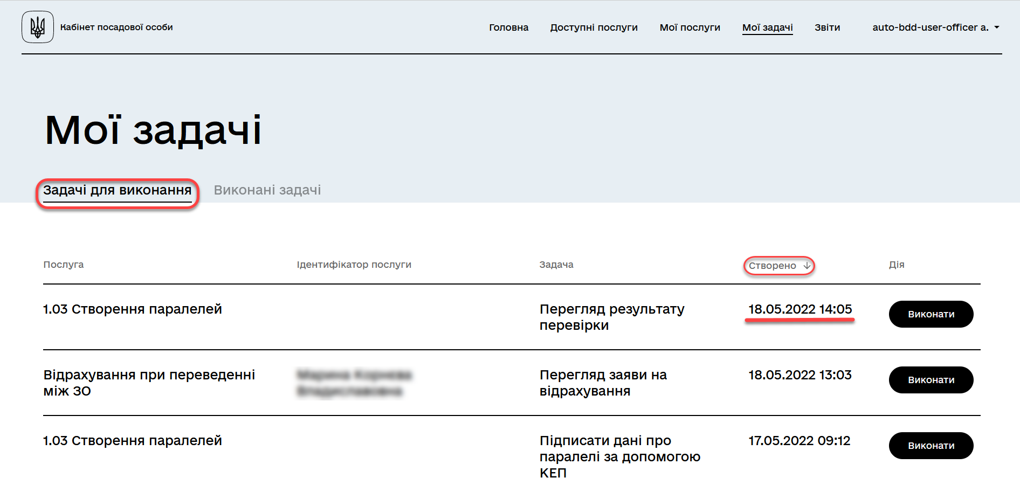1020x478 pixels.
Task: Select the Перегляд результату перевірки cell
Action: [x=612, y=317]
